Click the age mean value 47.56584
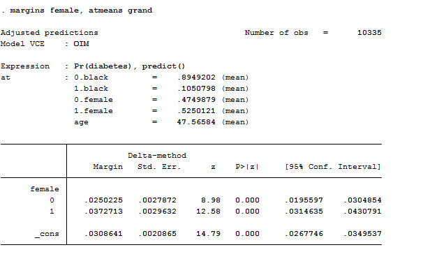 coord(196,122)
